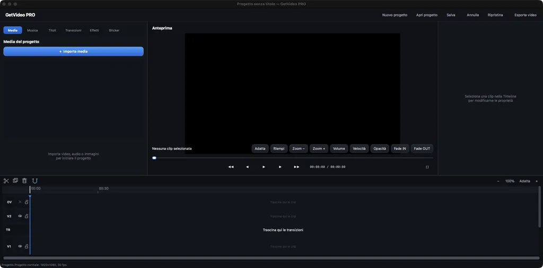Zoom out timeline with minus icon
Image resolution: width=543 pixels, height=268 pixels.
click(498, 181)
